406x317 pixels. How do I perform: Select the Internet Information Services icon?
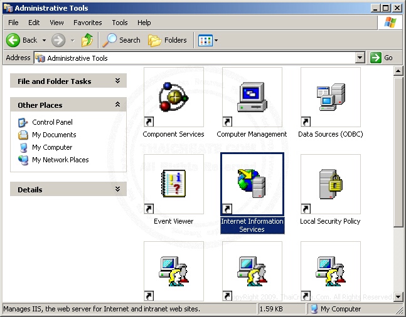[252, 184]
